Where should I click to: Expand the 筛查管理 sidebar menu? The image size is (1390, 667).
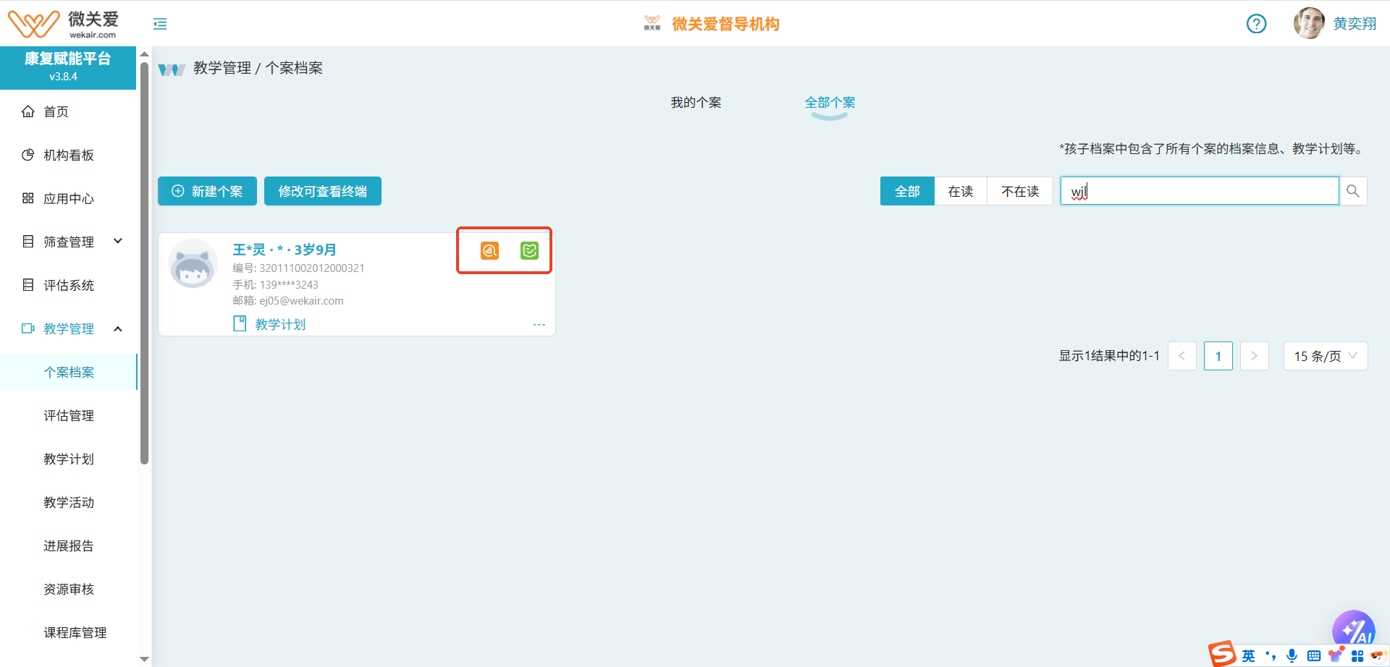tap(72, 242)
